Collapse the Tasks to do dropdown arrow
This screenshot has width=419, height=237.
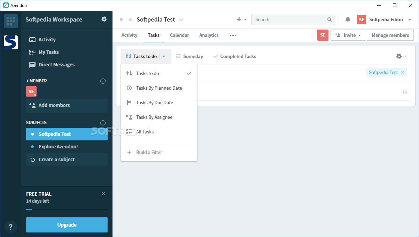(164, 56)
